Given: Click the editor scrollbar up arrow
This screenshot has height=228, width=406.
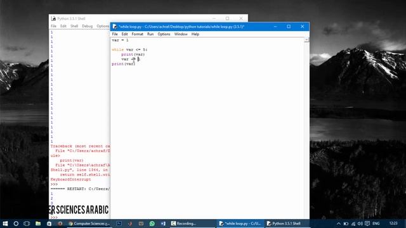Looking at the screenshot, I should [x=306, y=39].
